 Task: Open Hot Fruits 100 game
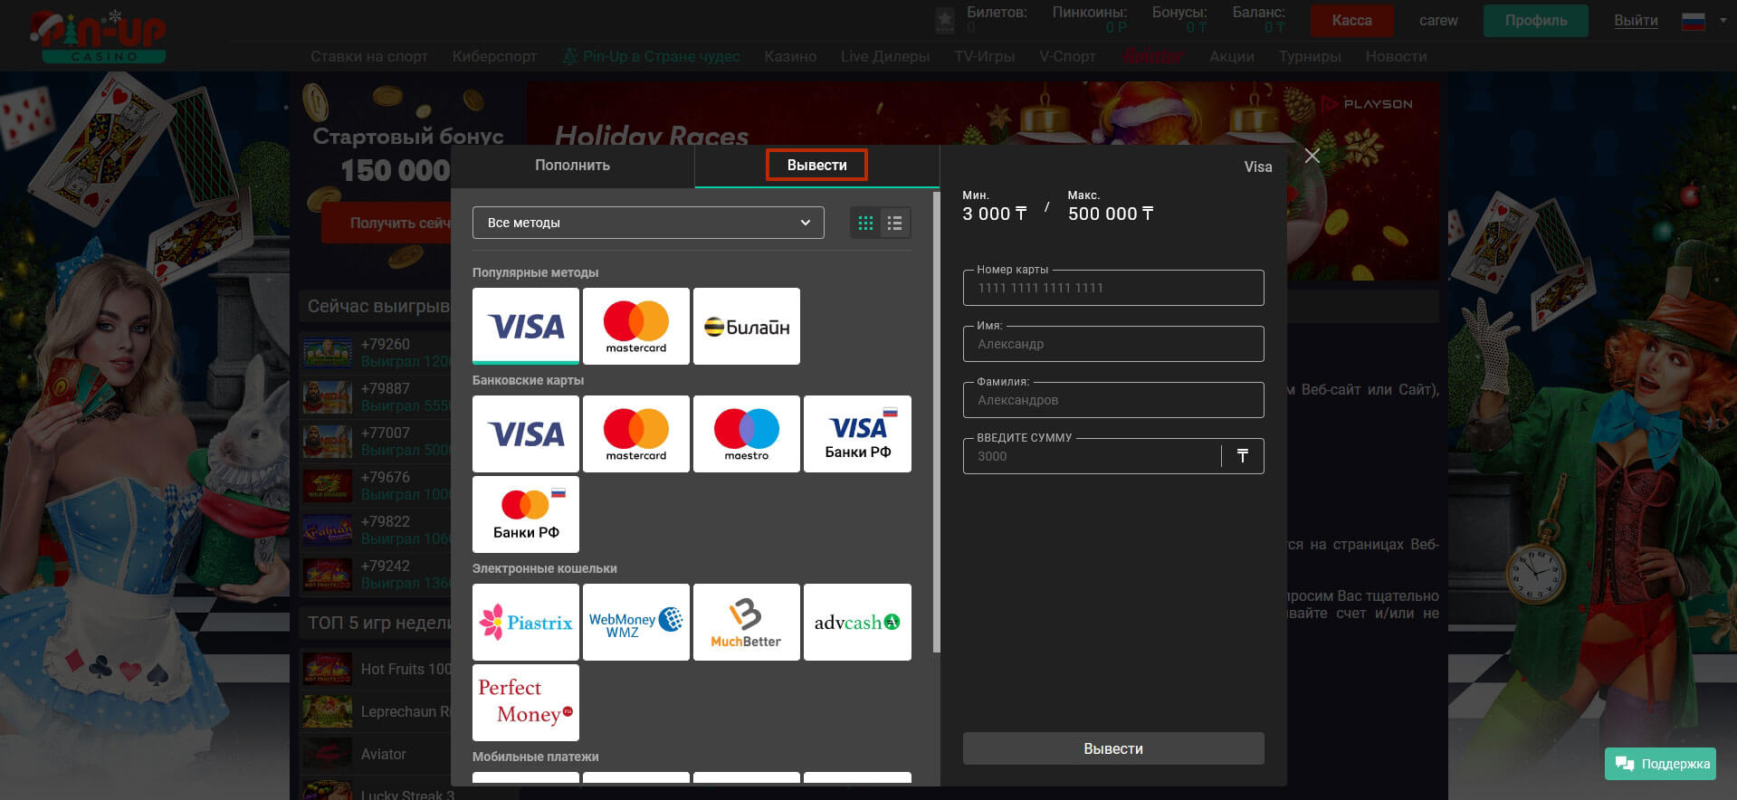coord(376,669)
